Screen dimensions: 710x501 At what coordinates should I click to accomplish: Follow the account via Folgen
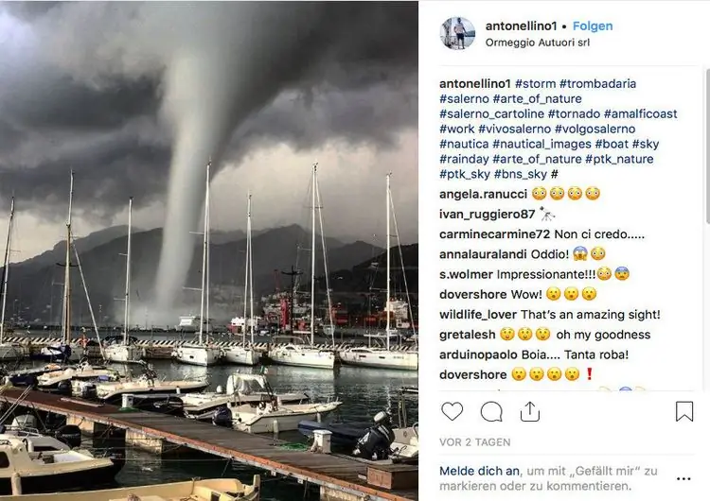pyautogui.click(x=593, y=26)
